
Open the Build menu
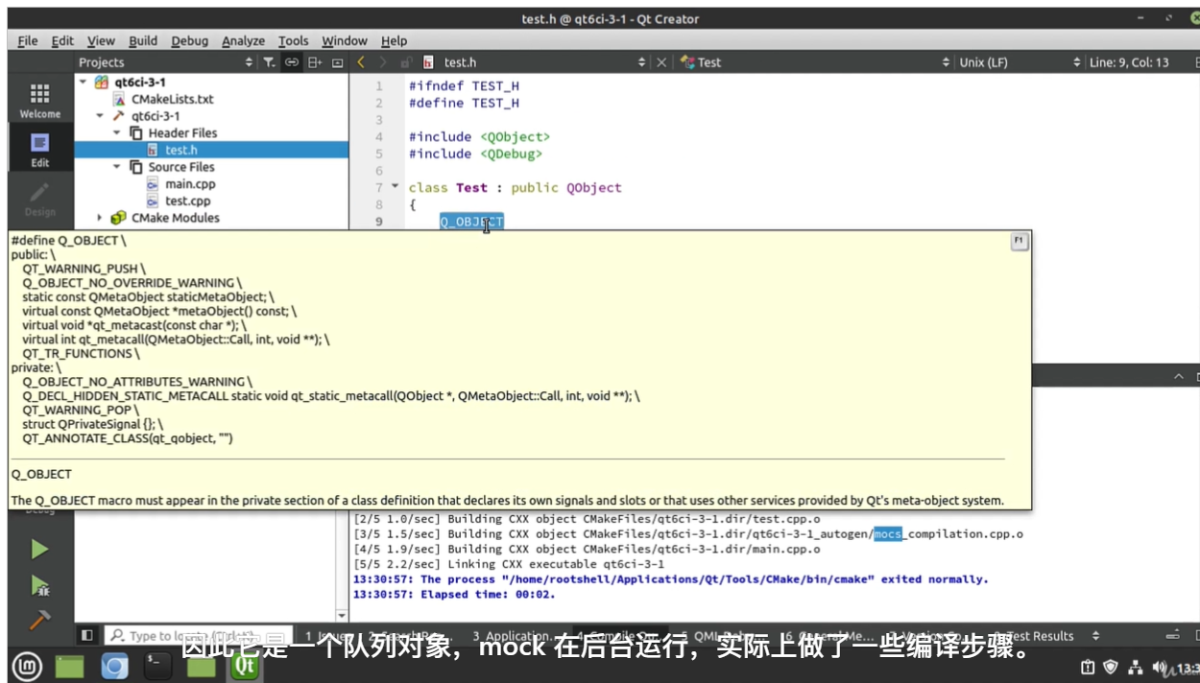click(143, 41)
